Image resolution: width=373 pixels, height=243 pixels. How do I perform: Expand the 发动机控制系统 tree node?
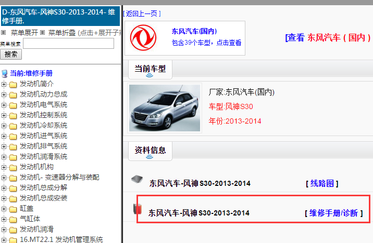coord(4,115)
